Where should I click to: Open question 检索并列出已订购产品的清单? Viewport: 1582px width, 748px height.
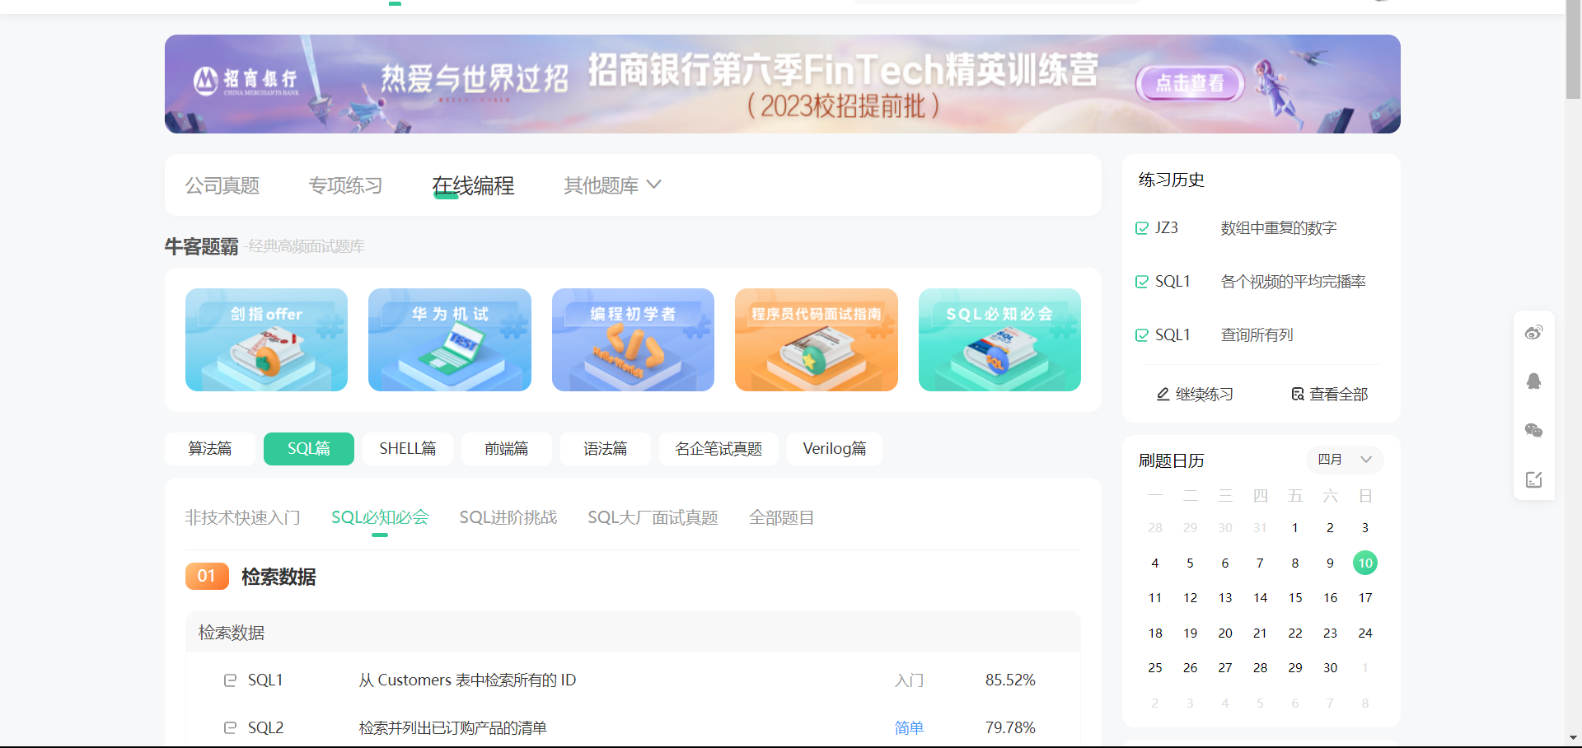452,728
